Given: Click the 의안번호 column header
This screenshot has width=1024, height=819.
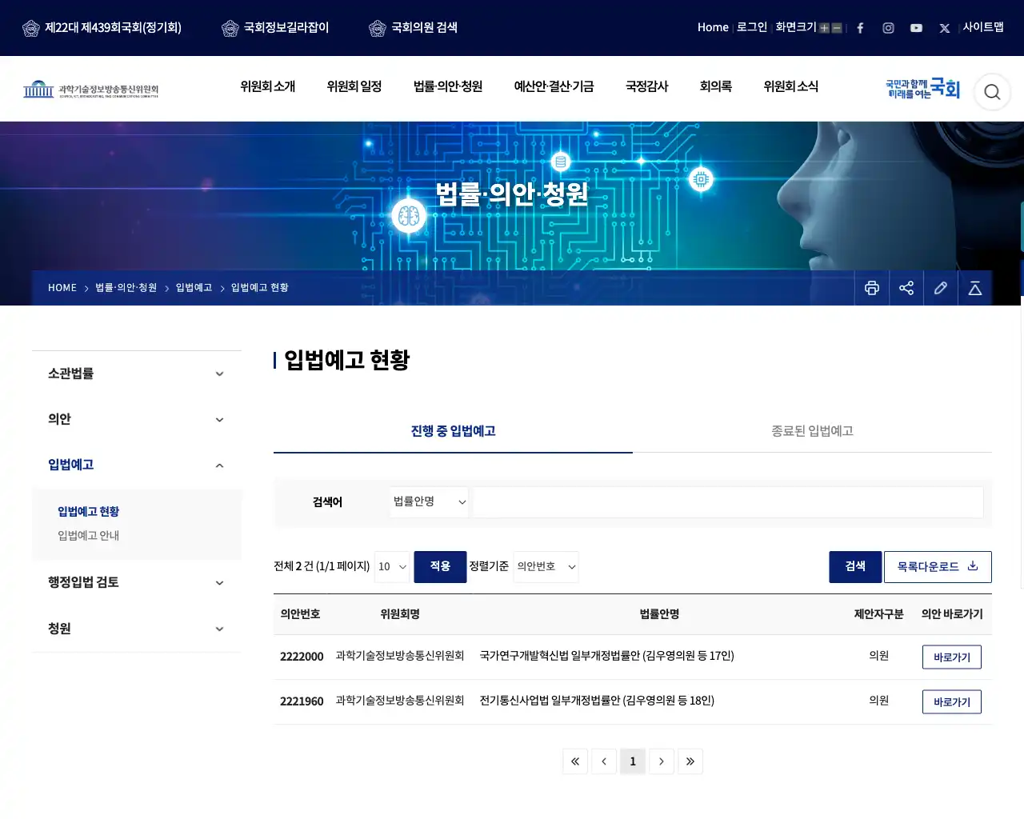Looking at the screenshot, I should coord(300,614).
